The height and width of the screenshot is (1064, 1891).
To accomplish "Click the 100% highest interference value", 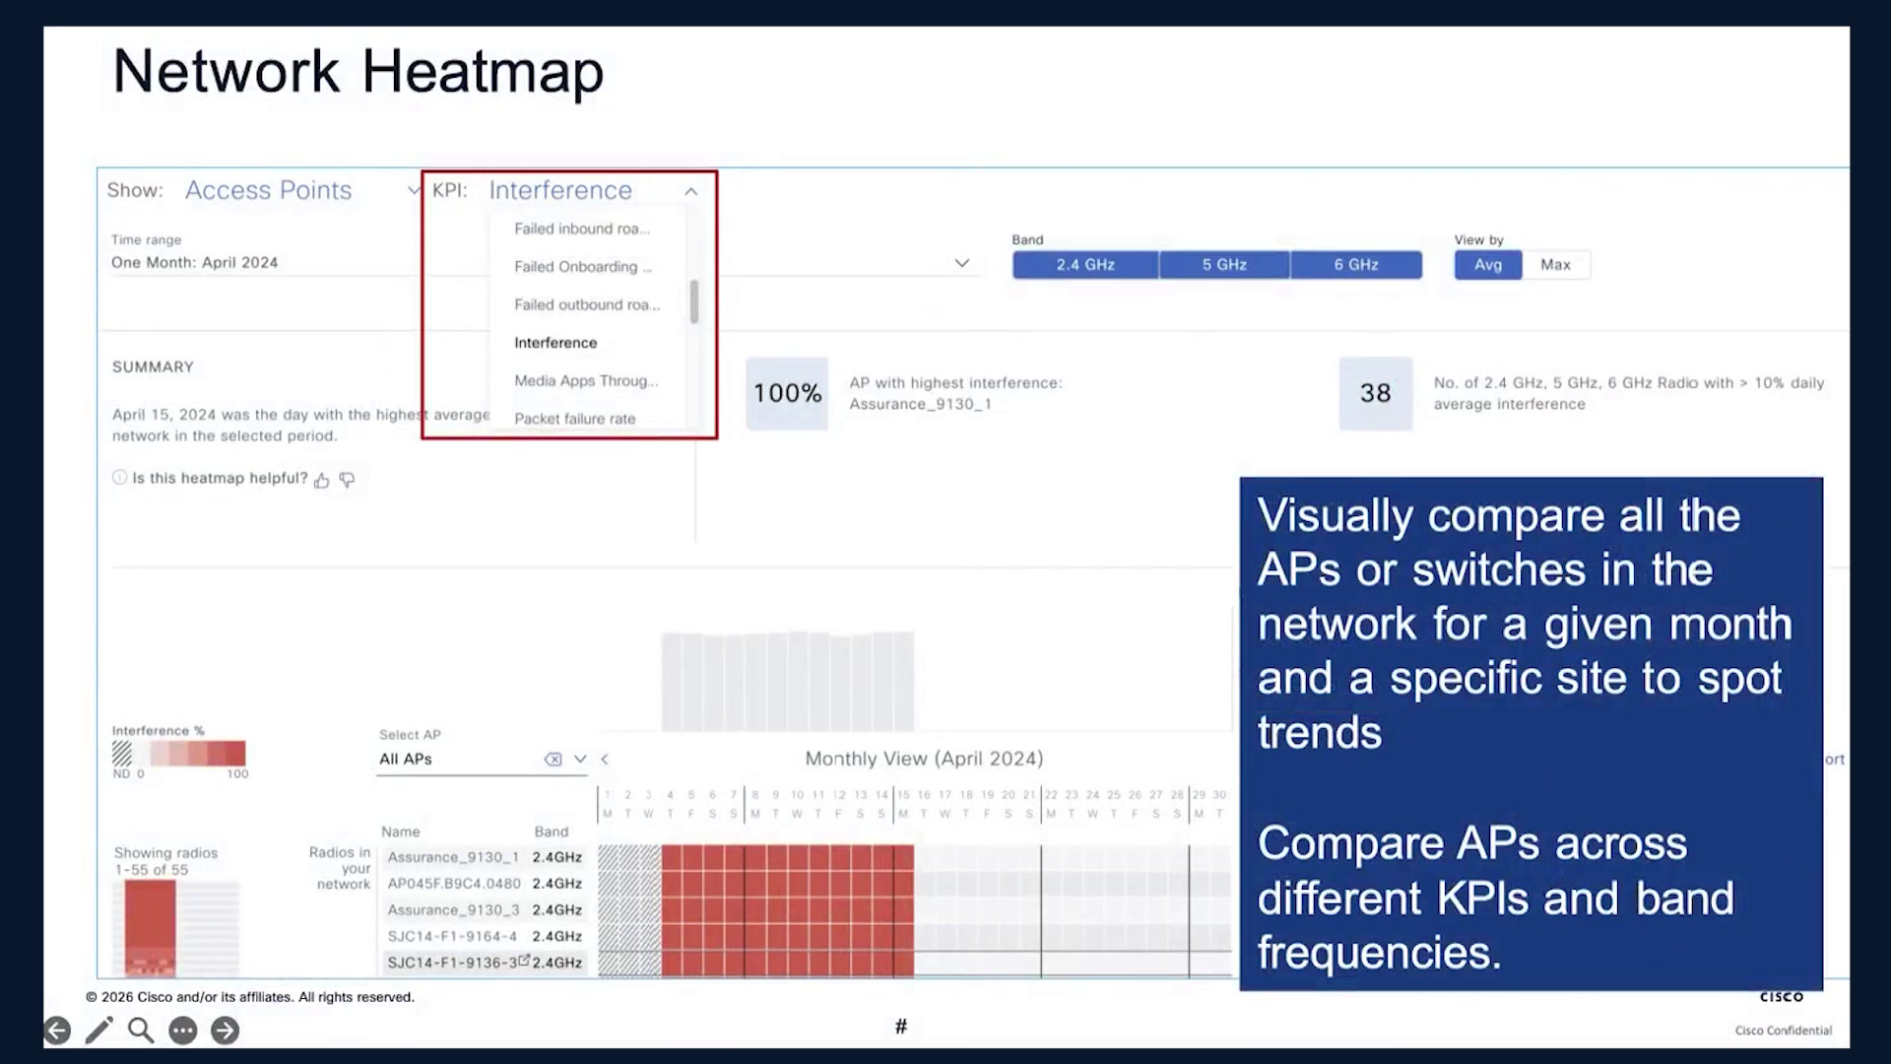I will pyautogui.click(x=787, y=393).
